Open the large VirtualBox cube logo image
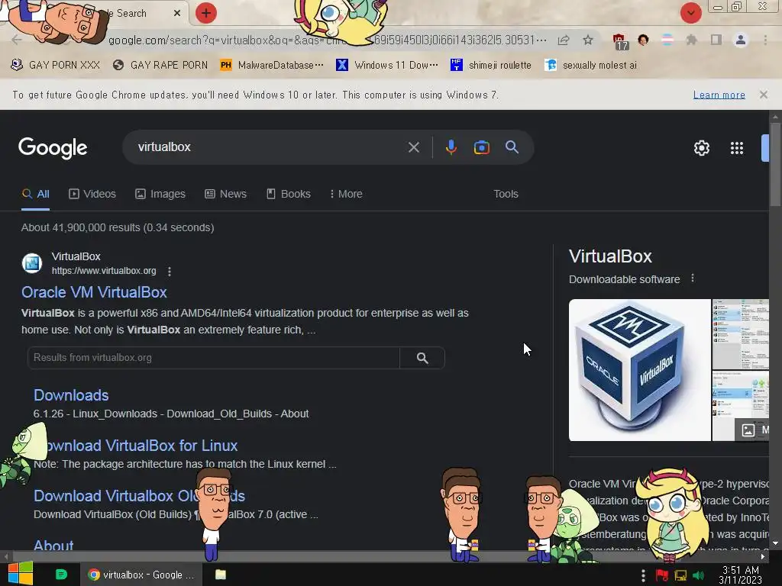 [x=640, y=370]
